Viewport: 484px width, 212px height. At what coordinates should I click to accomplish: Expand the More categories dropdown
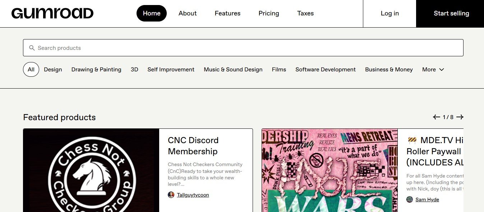[433, 70]
